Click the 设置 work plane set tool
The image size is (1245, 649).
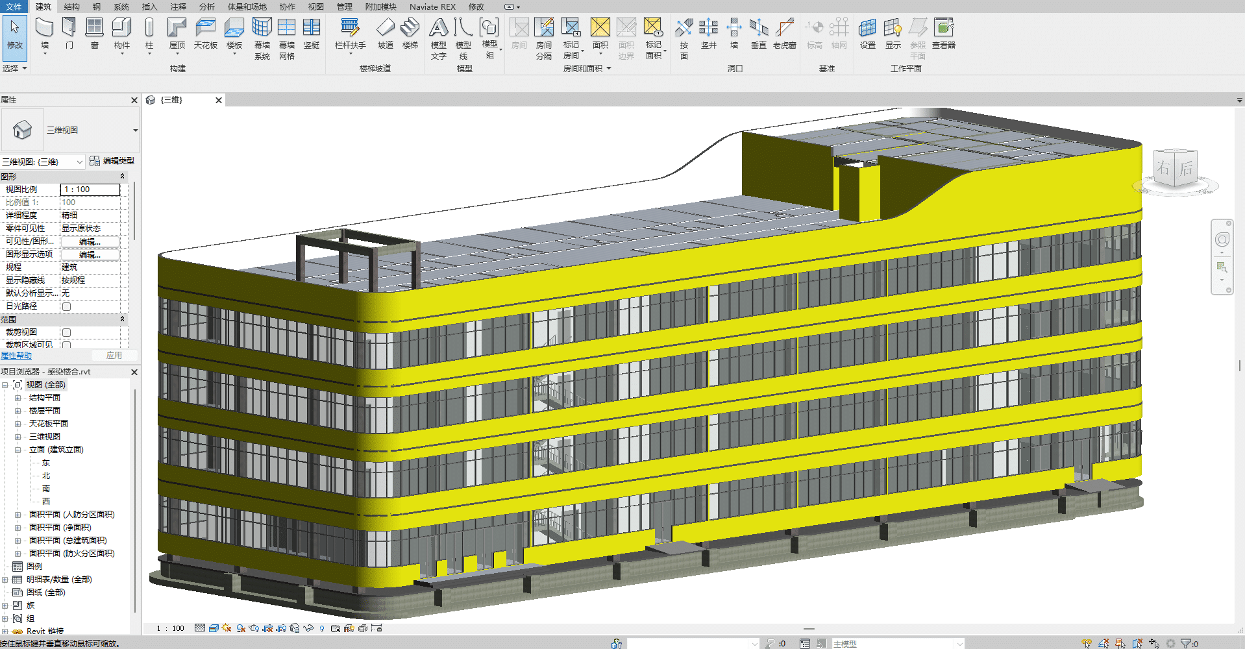[x=868, y=34]
